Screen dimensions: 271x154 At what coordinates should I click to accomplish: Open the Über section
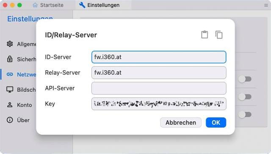(18, 120)
